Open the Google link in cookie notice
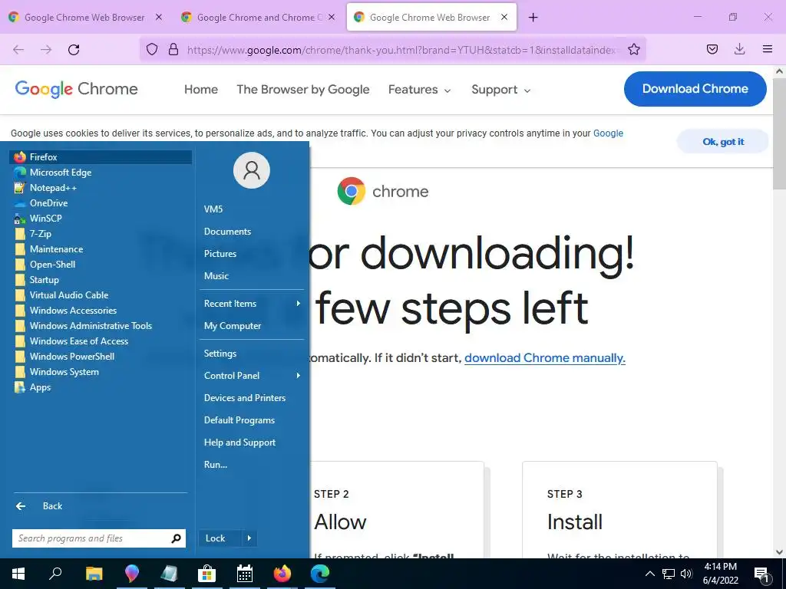The width and height of the screenshot is (786, 589). [x=608, y=133]
